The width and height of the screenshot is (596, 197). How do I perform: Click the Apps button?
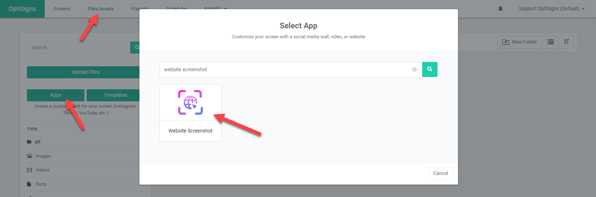pos(56,95)
